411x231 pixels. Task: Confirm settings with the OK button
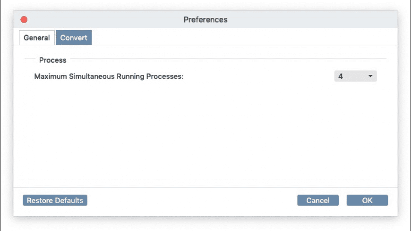tap(367, 200)
